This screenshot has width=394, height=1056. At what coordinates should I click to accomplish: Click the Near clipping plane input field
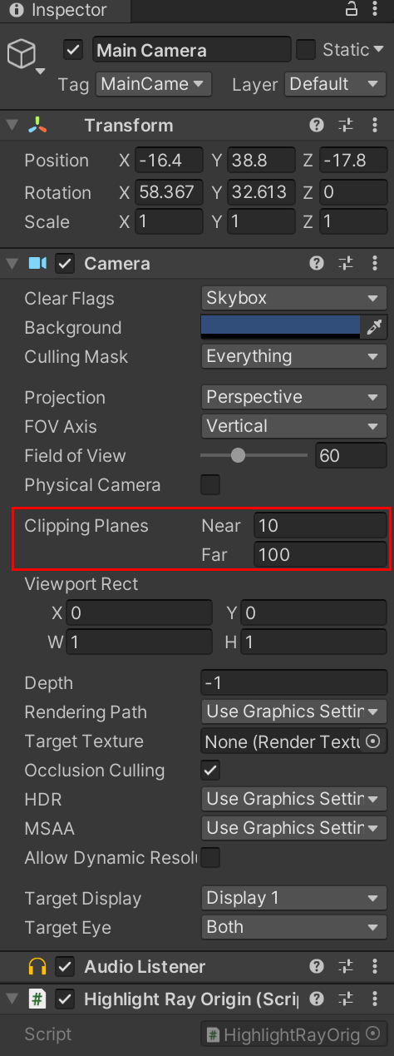320,525
